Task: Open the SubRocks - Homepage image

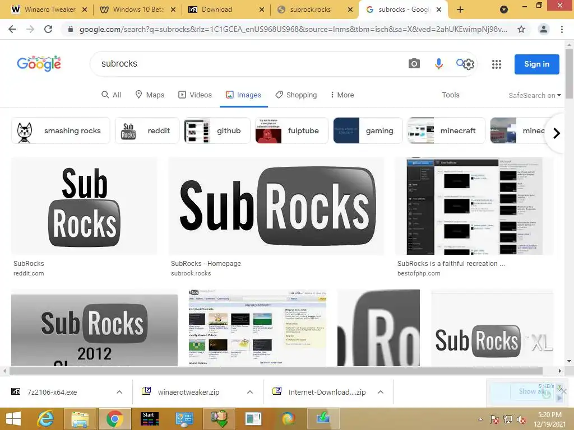Action: [276, 206]
